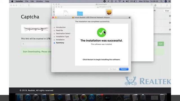Image resolution: width=180 pixels, height=101 pixels.
Task: Select the Installation Type step
Action: tap(62, 36)
